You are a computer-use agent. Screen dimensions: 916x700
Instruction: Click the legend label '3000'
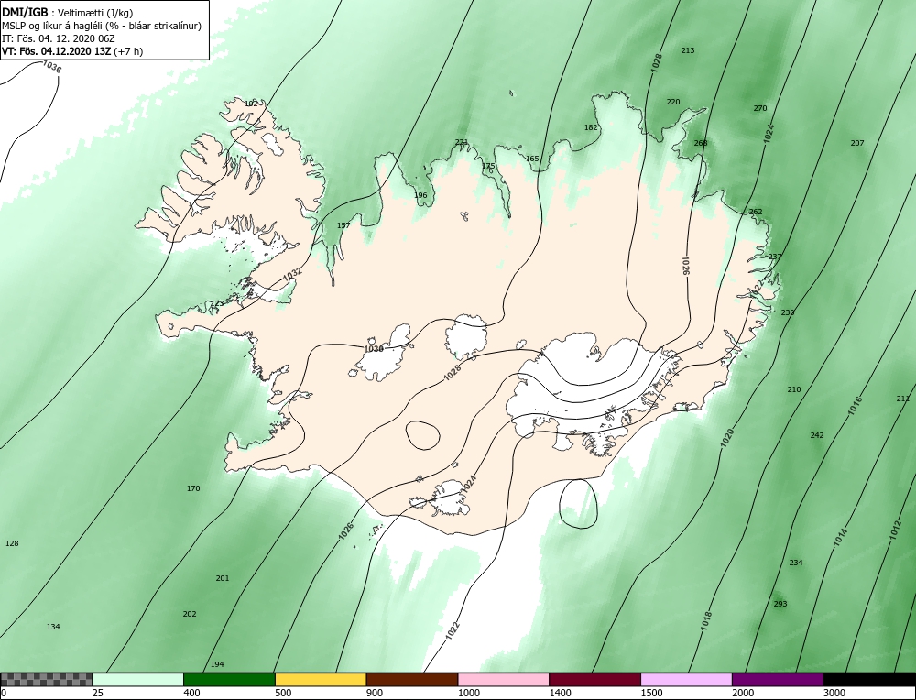click(x=834, y=694)
